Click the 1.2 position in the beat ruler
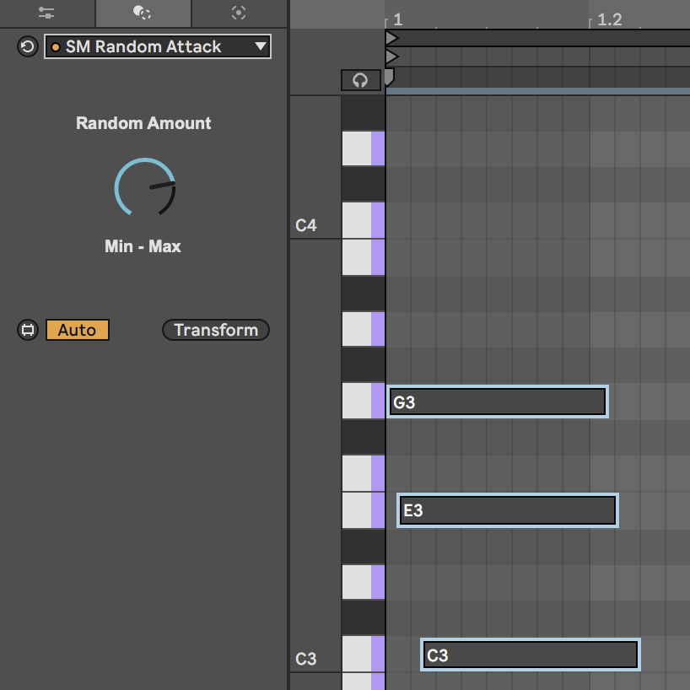690x690 pixels. click(609, 19)
